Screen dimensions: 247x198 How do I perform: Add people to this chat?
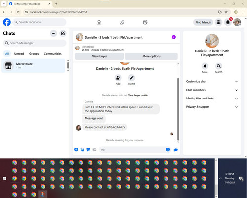tap(118, 78)
